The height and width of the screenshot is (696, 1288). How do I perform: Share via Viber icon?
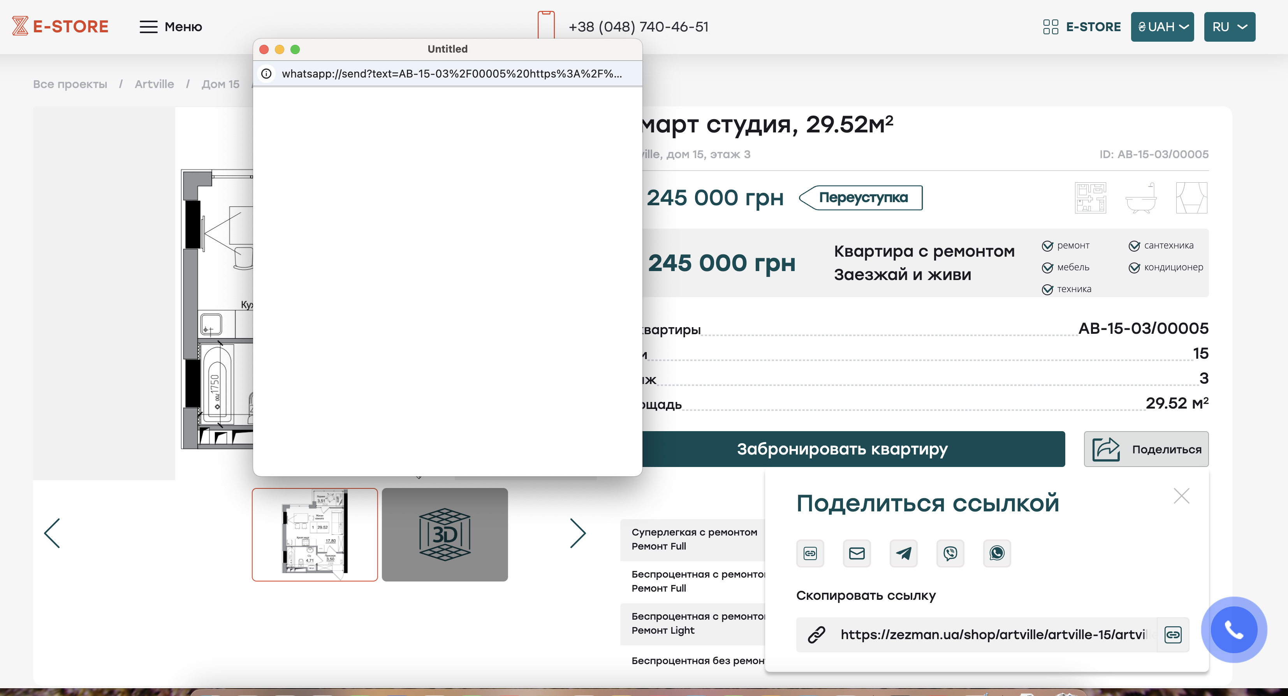950,553
